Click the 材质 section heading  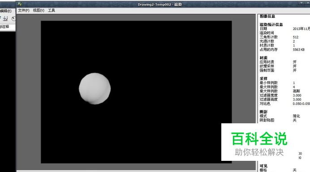point(263,58)
